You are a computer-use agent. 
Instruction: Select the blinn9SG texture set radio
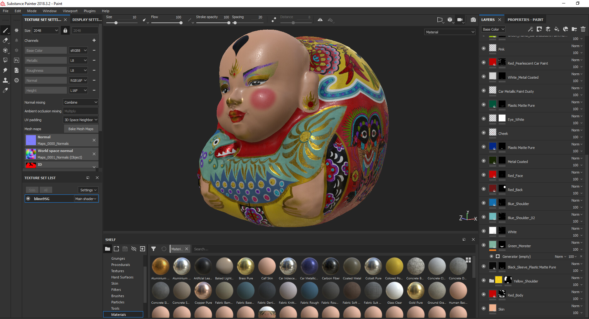pos(28,199)
